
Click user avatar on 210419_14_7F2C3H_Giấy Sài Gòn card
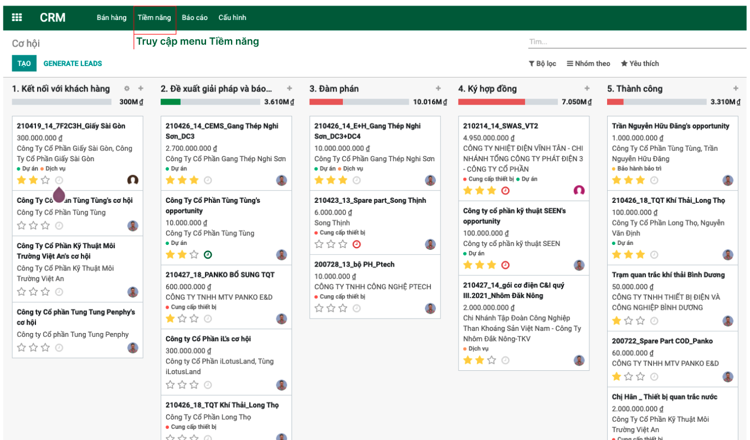pos(133,180)
